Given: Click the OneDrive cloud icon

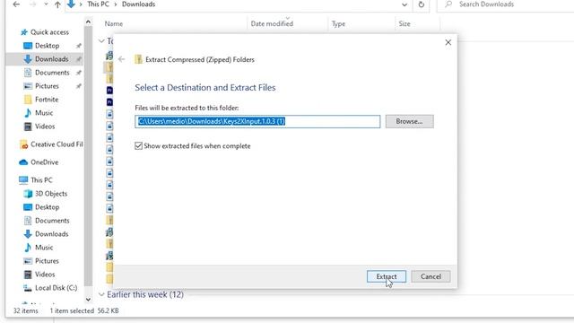Looking at the screenshot, I should 23,162.
